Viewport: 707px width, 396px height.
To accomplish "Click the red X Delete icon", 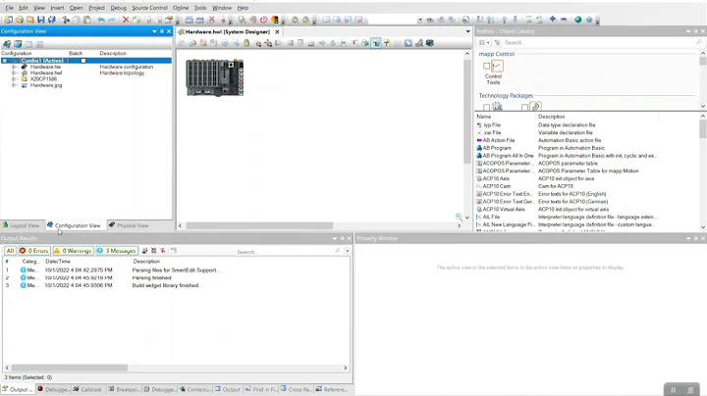I will point(126,20).
